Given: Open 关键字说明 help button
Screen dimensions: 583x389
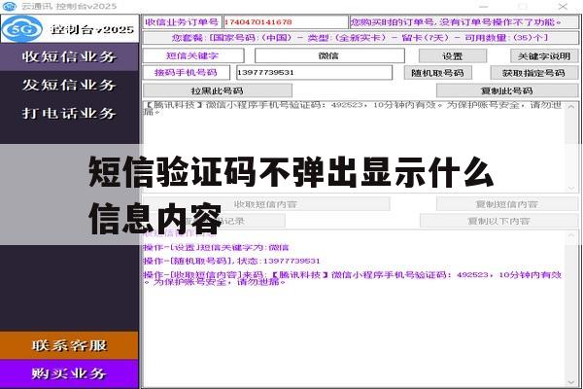Looking at the screenshot, I should point(544,56).
